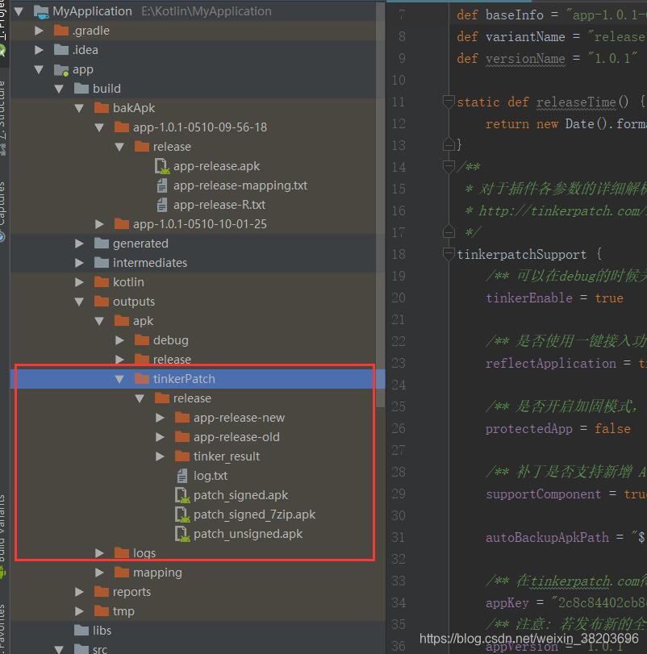The height and width of the screenshot is (654, 647).
Task: Fold the tinkerpatchSupport block at line 18
Action: [x=449, y=254]
